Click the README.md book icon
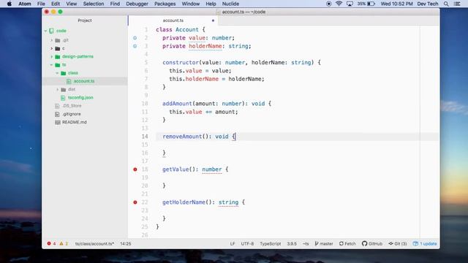 click(57, 122)
